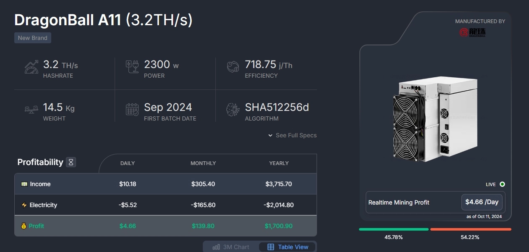This screenshot has height=252, width=529.
Task: Click the first batch date calendar icon
Action: coord(132,110)
